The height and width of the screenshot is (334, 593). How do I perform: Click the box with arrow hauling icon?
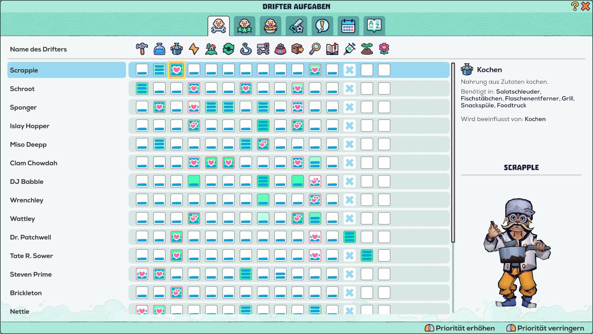[298, 49]
